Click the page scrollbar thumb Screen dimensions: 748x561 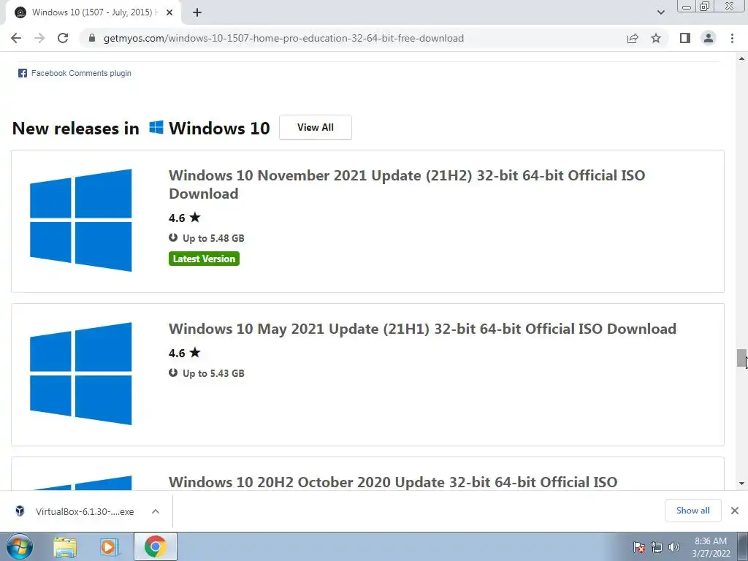click(741, 358)
